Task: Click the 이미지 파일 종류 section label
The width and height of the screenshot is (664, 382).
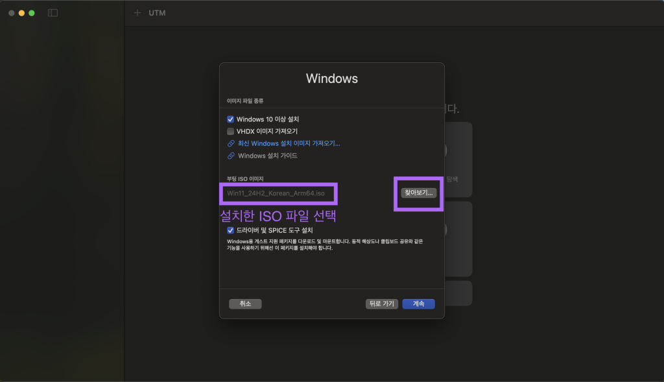Action: click(x=245, y=101)
